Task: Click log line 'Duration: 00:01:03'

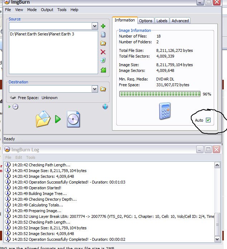Action: [x=69, y=182]
